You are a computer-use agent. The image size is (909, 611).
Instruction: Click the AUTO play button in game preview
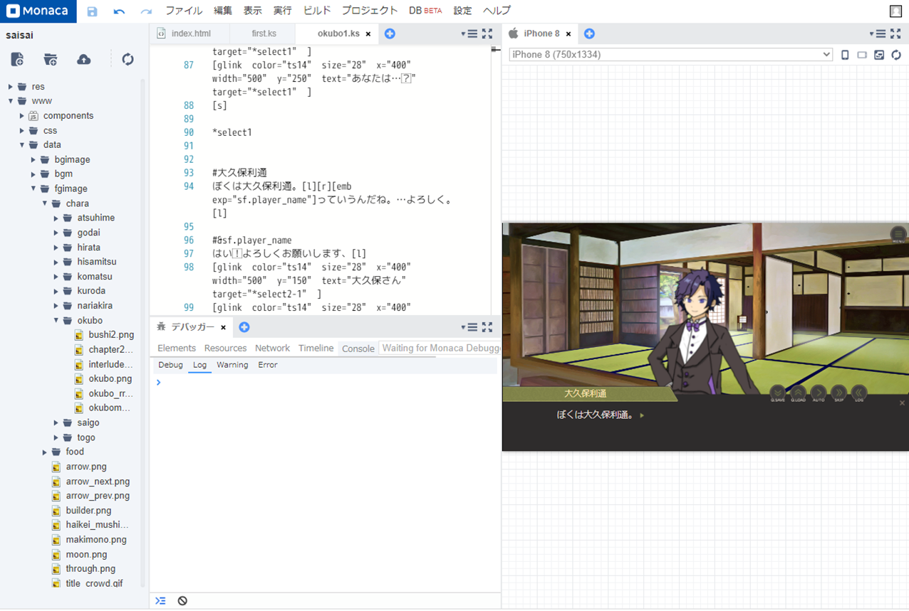coord(819,393)
